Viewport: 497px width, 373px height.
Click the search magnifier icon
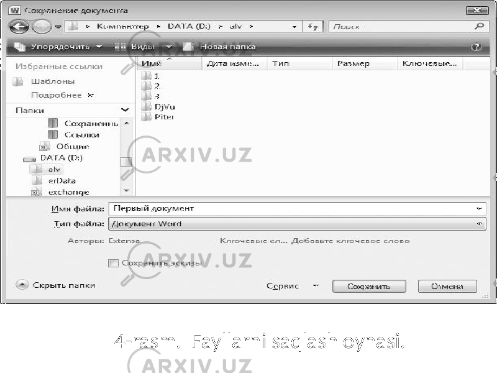(479, 26)
